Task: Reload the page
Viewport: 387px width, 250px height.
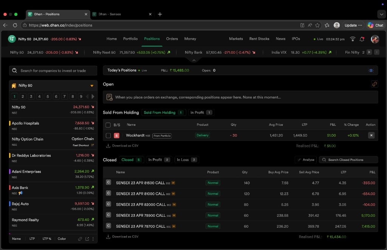Action: [15, 25]
